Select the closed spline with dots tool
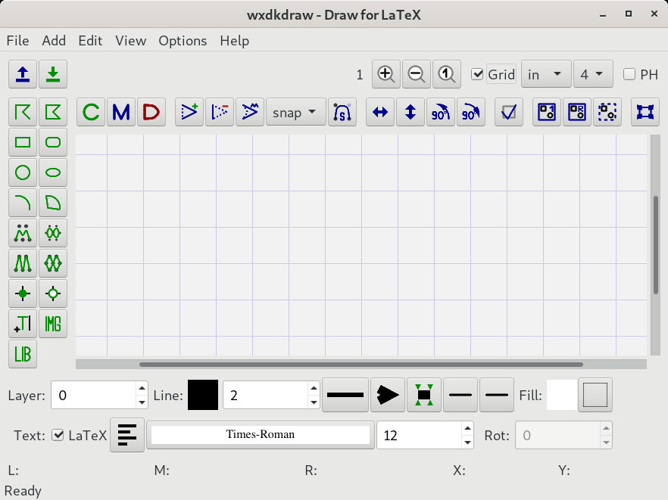 [x=53, y=233]
